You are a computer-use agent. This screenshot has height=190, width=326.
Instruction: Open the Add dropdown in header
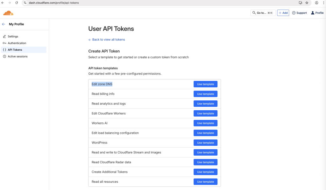[283, 13]
